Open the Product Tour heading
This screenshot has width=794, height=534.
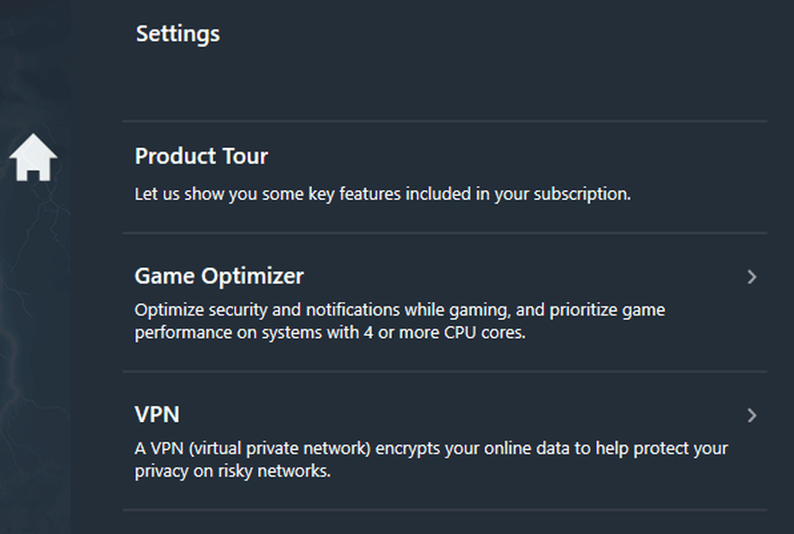pos(201,156)
